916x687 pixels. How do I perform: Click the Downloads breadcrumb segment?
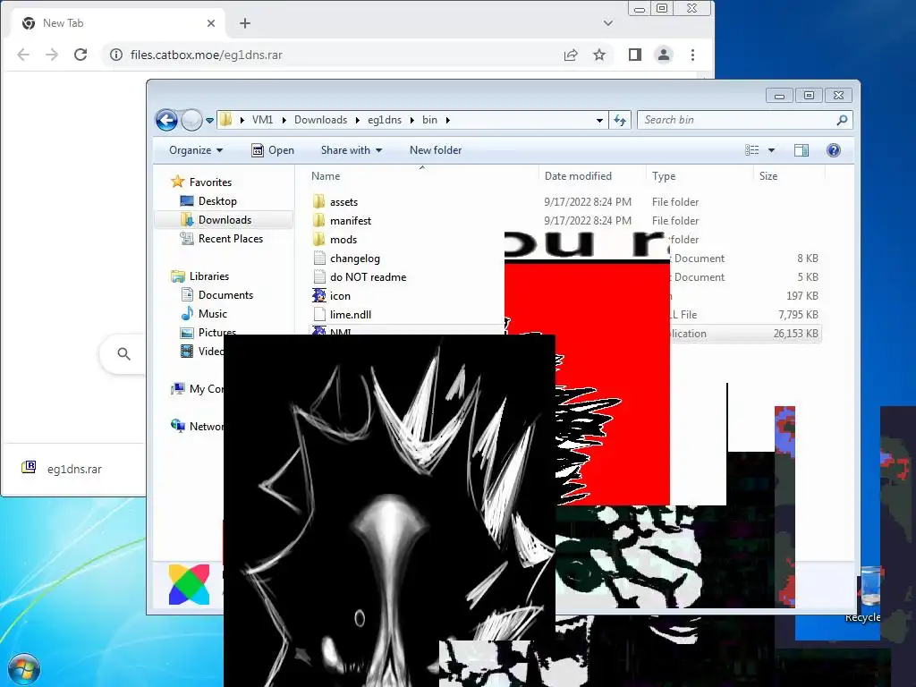click(x=321, y=120)
